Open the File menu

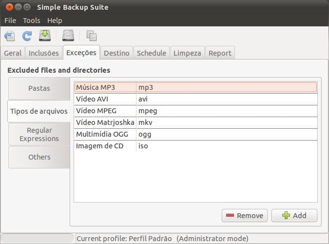click(x=10, y=20)
